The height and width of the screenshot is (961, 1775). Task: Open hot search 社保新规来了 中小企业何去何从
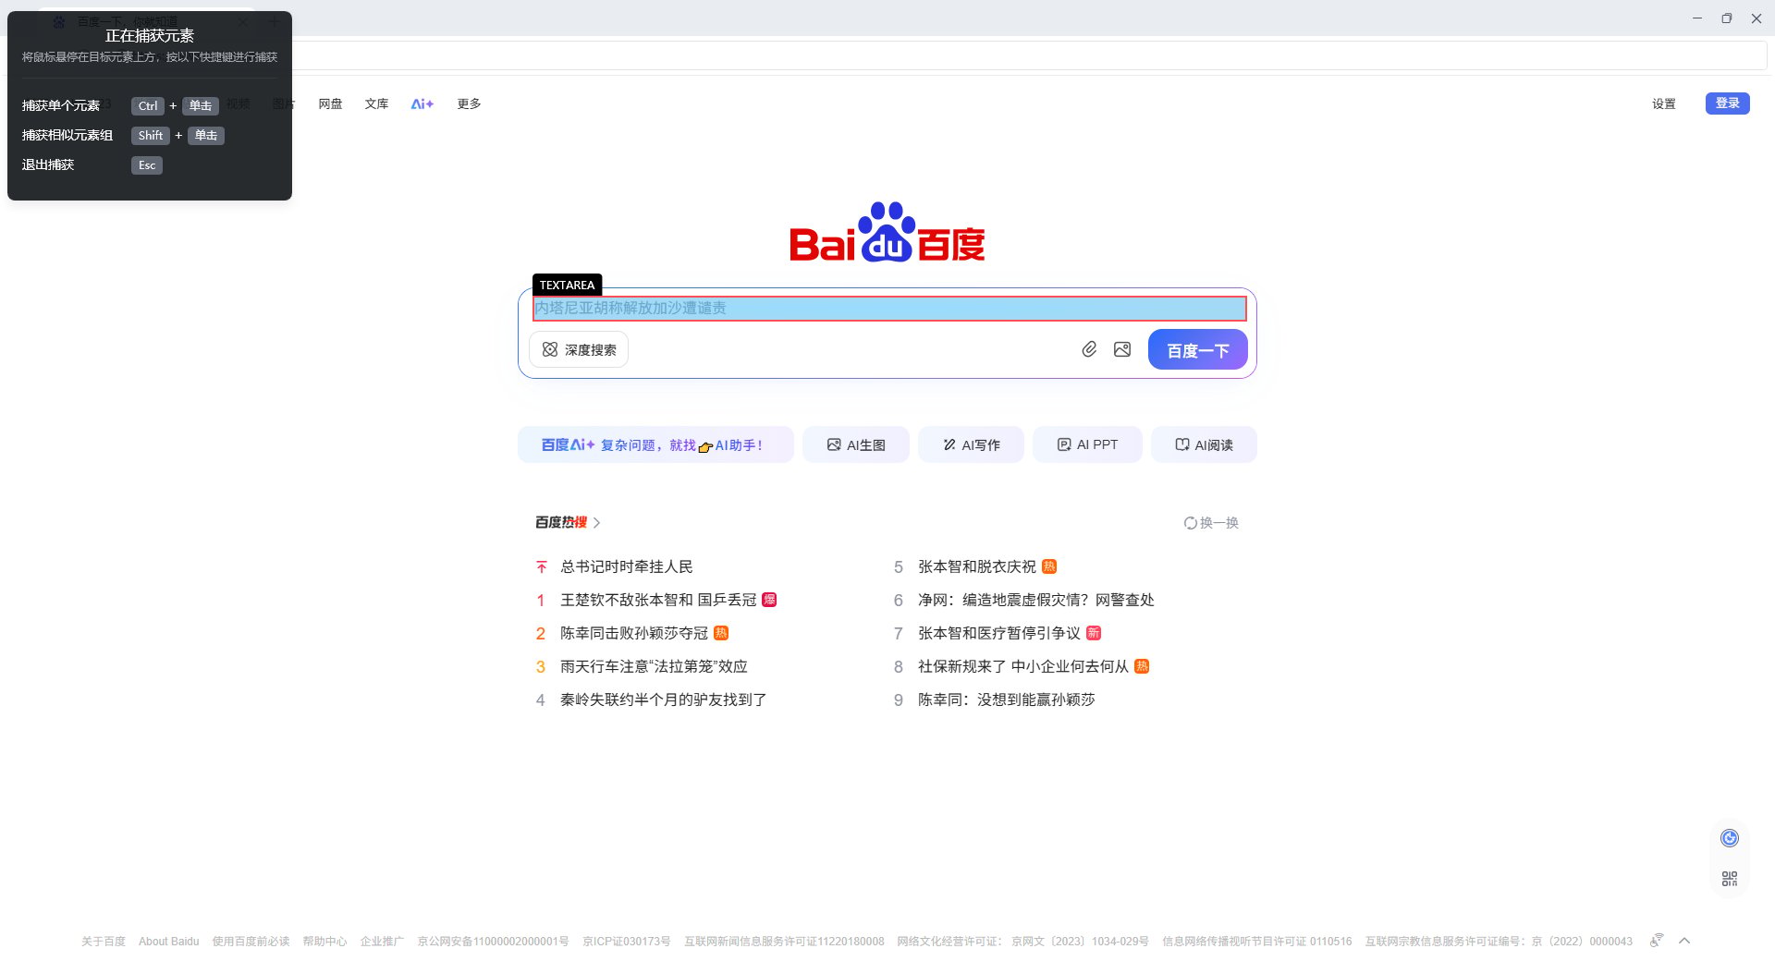(x=1023, y=666)
